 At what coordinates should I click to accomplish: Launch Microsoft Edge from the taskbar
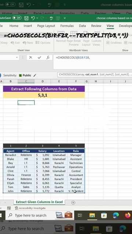116,215
